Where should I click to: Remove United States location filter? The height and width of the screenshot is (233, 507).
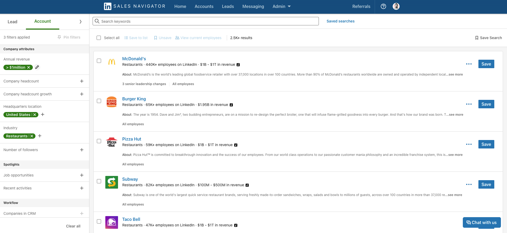click(35, 115)
